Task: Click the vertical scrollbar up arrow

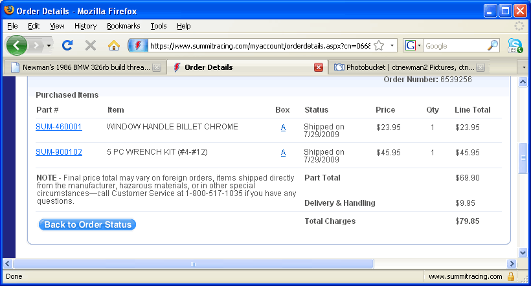Action: (x=523, y=82)
